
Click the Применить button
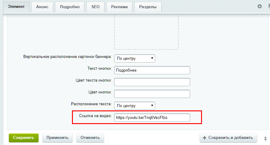click(x=57, y=138)
